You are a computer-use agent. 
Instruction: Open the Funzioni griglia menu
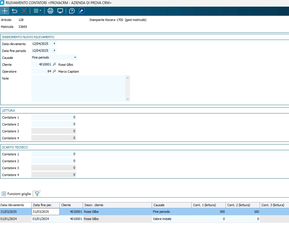(x=16, y=194)
